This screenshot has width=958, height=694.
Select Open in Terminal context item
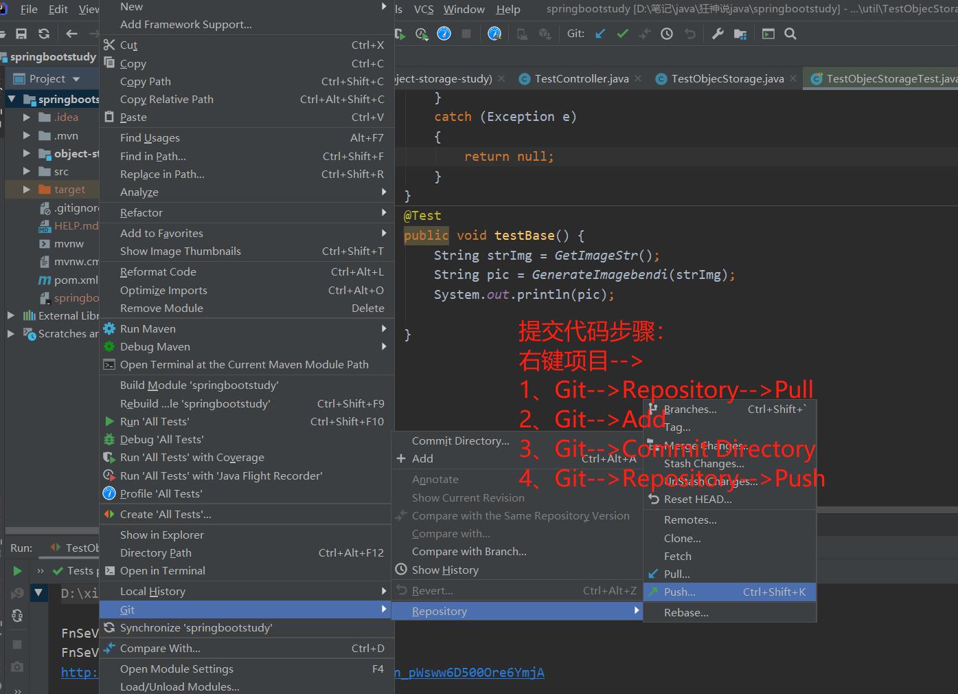[247, 570]
